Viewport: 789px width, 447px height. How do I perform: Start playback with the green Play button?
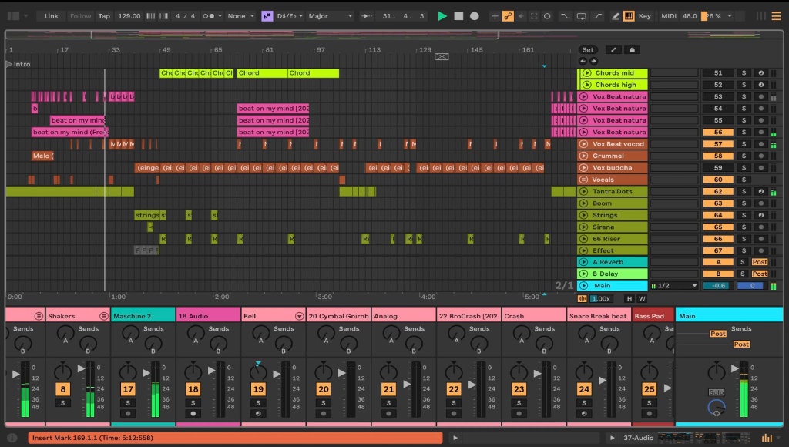click(442, 16)
